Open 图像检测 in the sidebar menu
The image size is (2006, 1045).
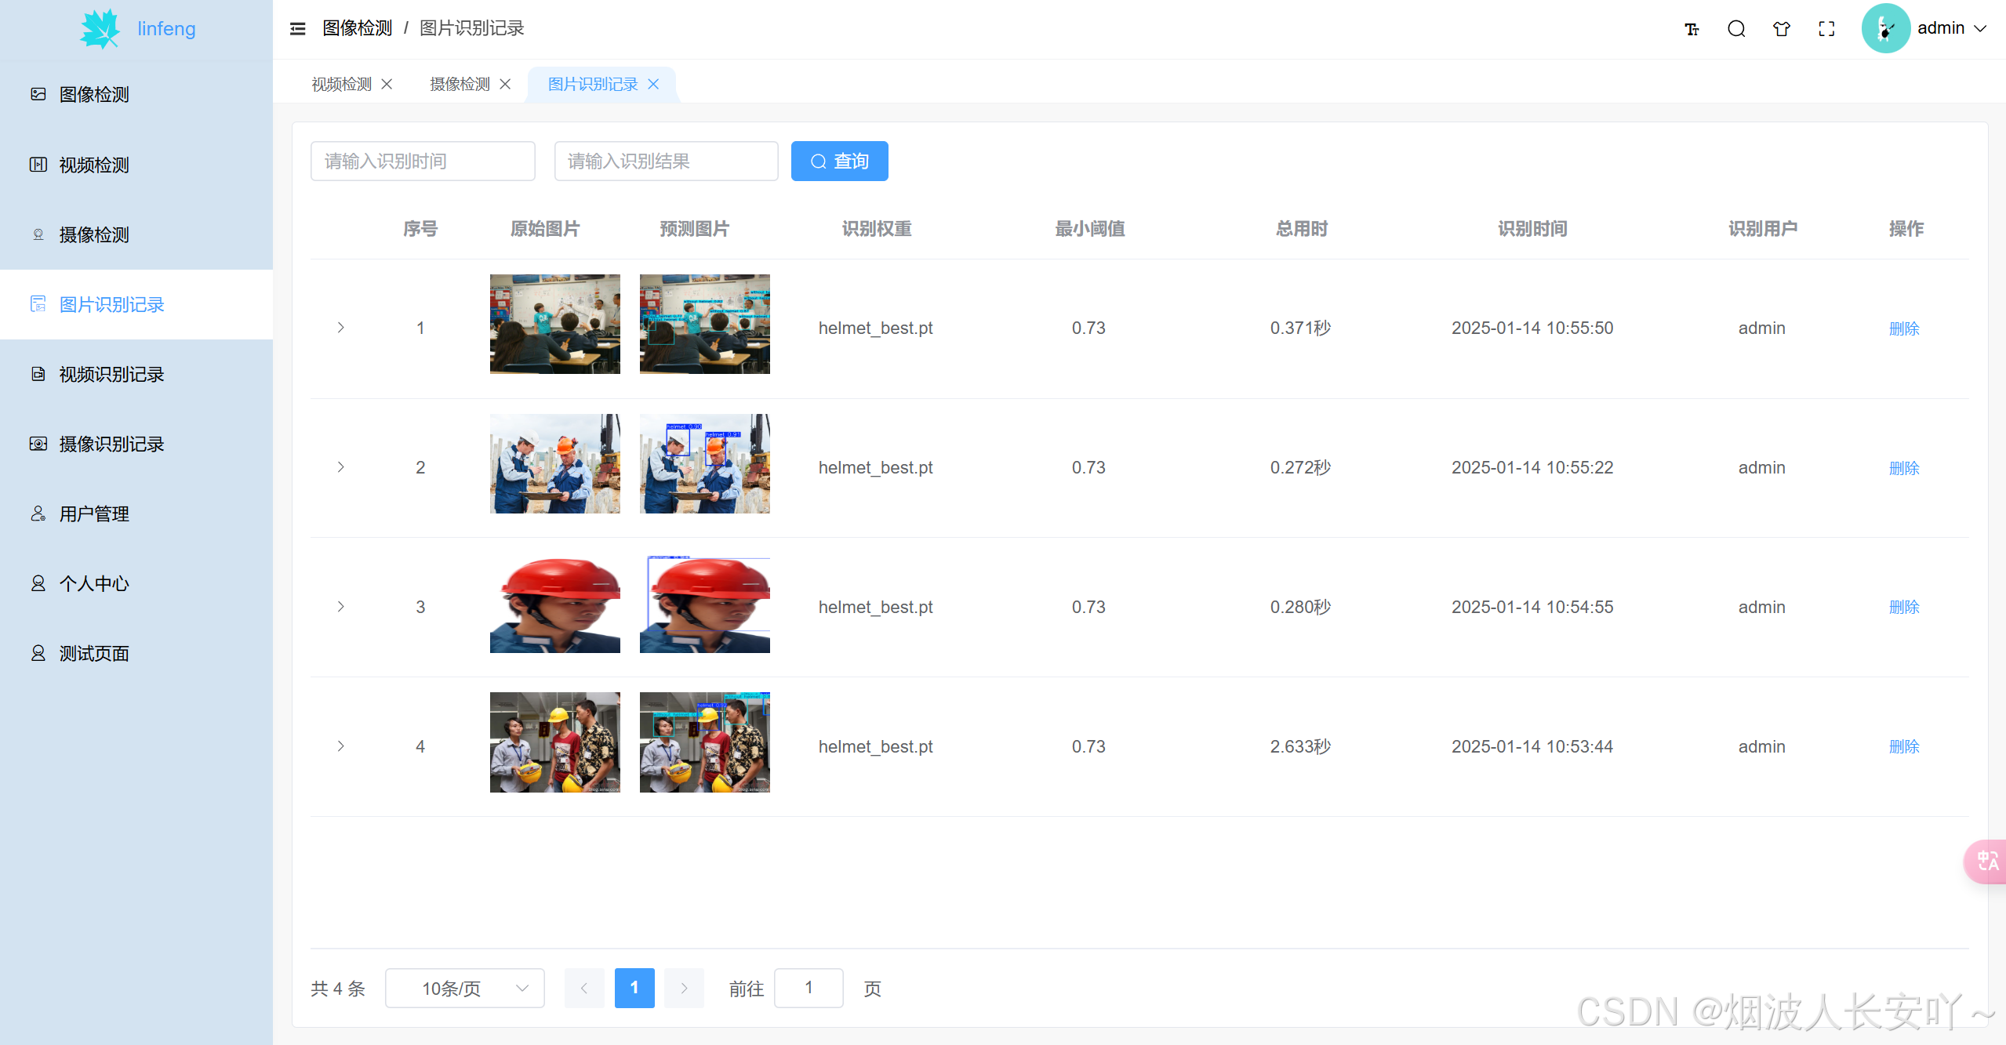coord(136,95)
